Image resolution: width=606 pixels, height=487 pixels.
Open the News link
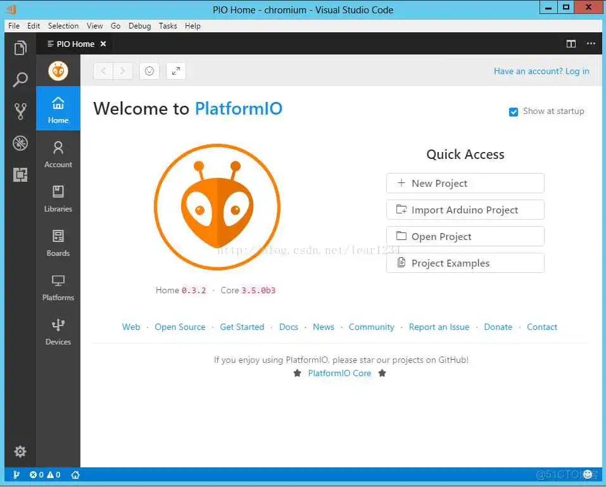click(324, 327)
